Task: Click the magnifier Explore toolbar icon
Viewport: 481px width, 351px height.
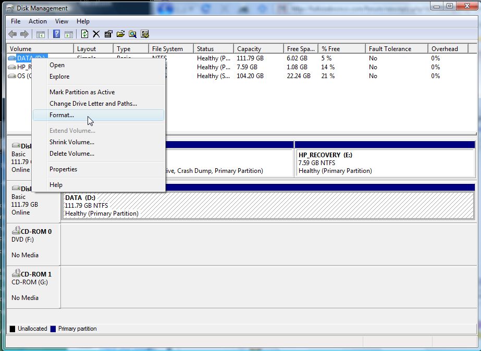Action: coord(132,34)
